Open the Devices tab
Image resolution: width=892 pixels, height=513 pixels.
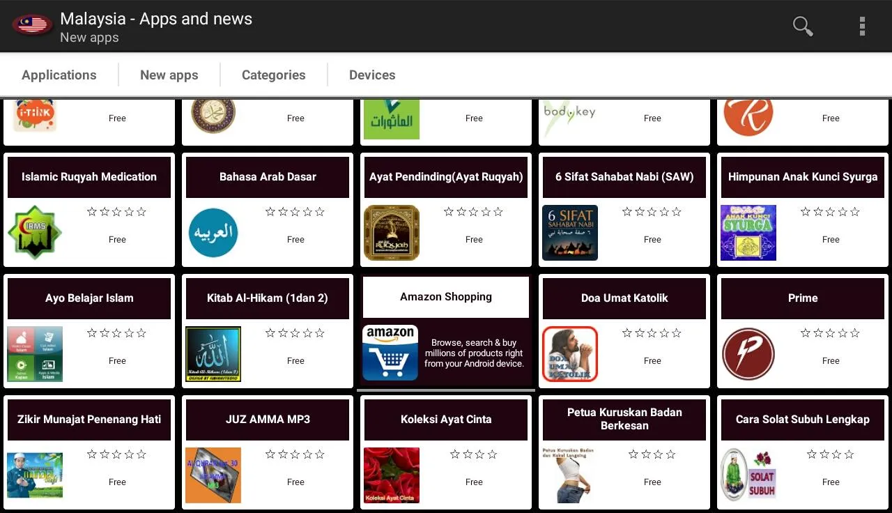click(x=372, y=75)
